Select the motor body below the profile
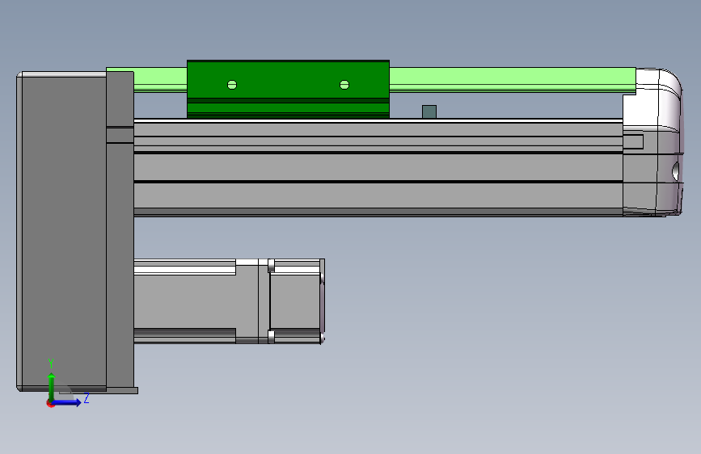 coord(196,301)
